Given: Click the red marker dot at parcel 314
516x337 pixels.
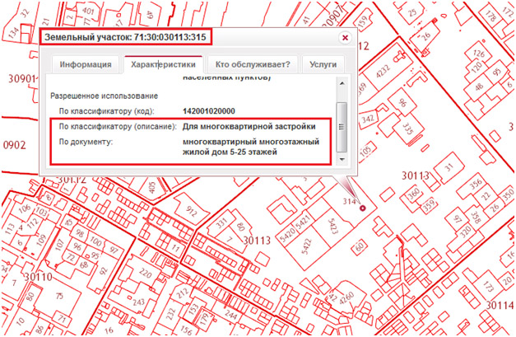Looking at the screenshot, I should [362, 207].
